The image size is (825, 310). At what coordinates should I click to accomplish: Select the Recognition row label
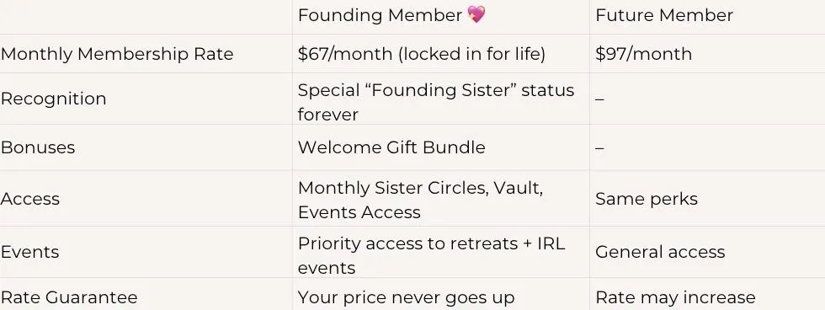point(53,99)
